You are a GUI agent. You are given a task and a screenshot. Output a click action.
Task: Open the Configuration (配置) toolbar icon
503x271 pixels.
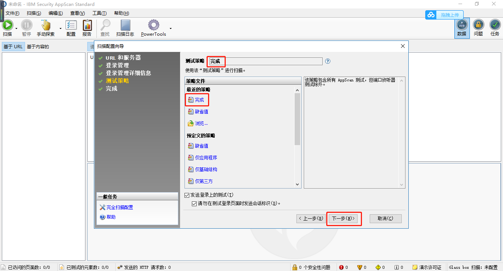71,25
